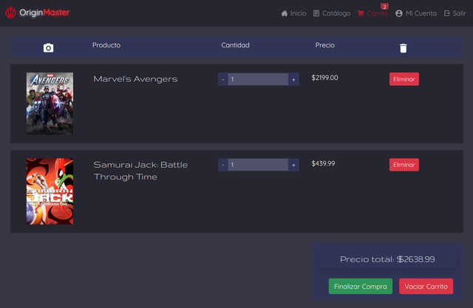The width and height of the screenshot is (473, 308).
Task: Click the catalog book icon
Action: tap(316, 13)
